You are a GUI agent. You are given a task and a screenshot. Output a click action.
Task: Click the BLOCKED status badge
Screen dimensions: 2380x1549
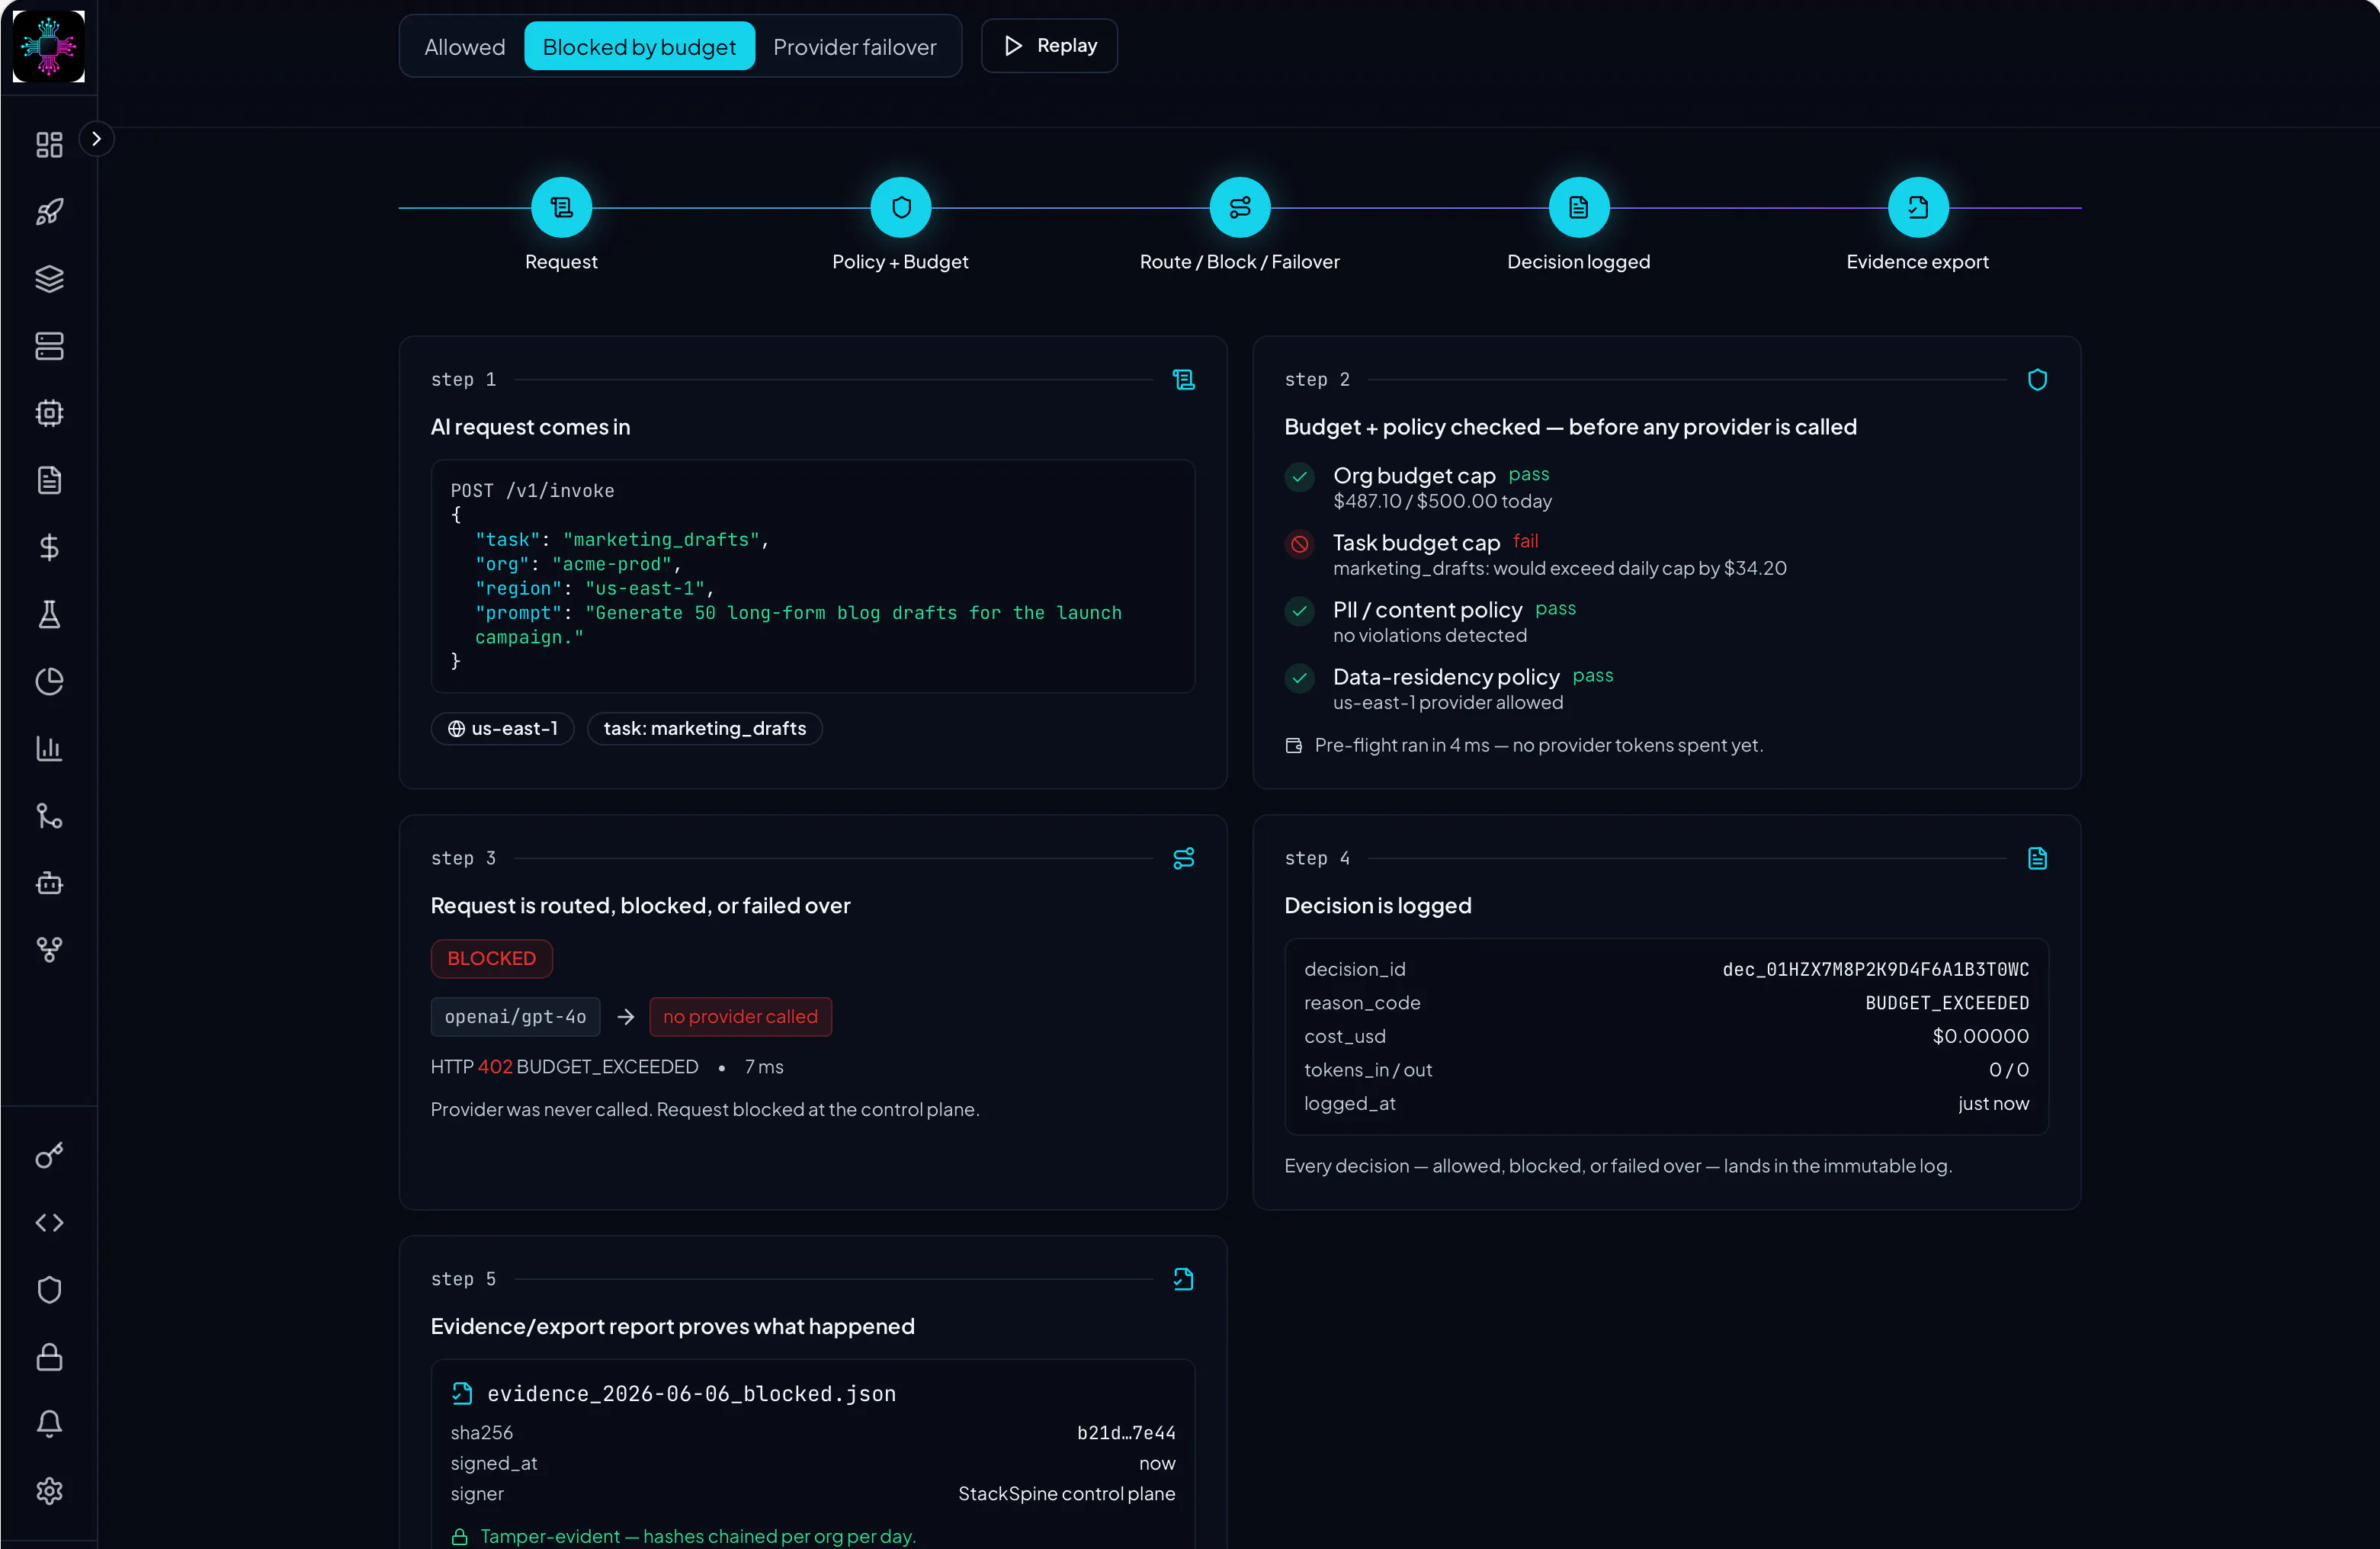[x=491, y=959]
